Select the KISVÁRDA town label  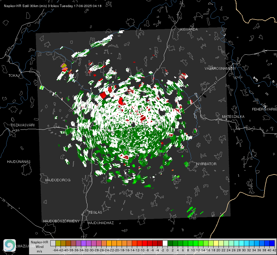coord(189,29)
